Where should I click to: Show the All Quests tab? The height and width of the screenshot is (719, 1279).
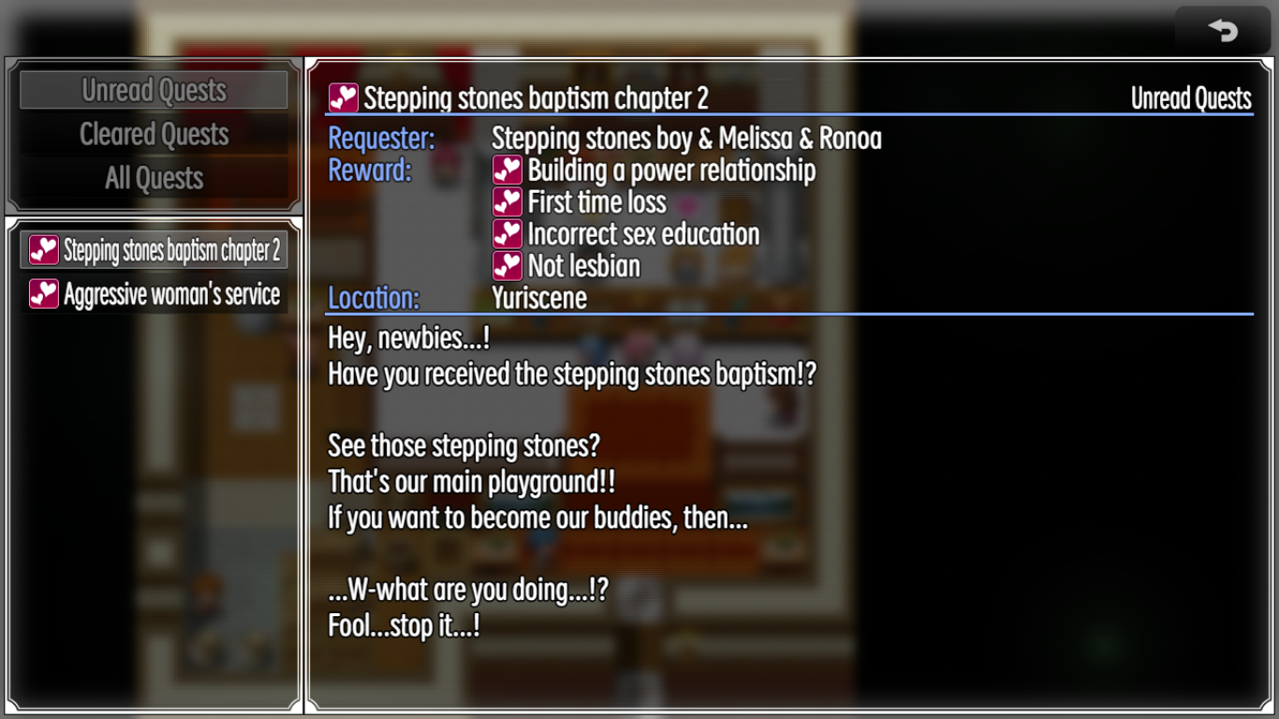pos(154,178)
